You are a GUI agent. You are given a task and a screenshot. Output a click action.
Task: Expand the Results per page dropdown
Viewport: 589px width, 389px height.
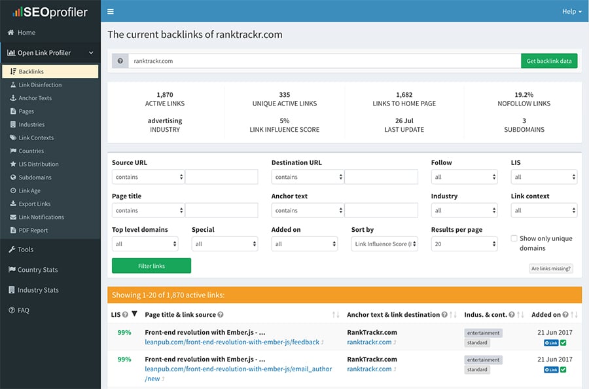pyautogui.click(x=464, y=244)
